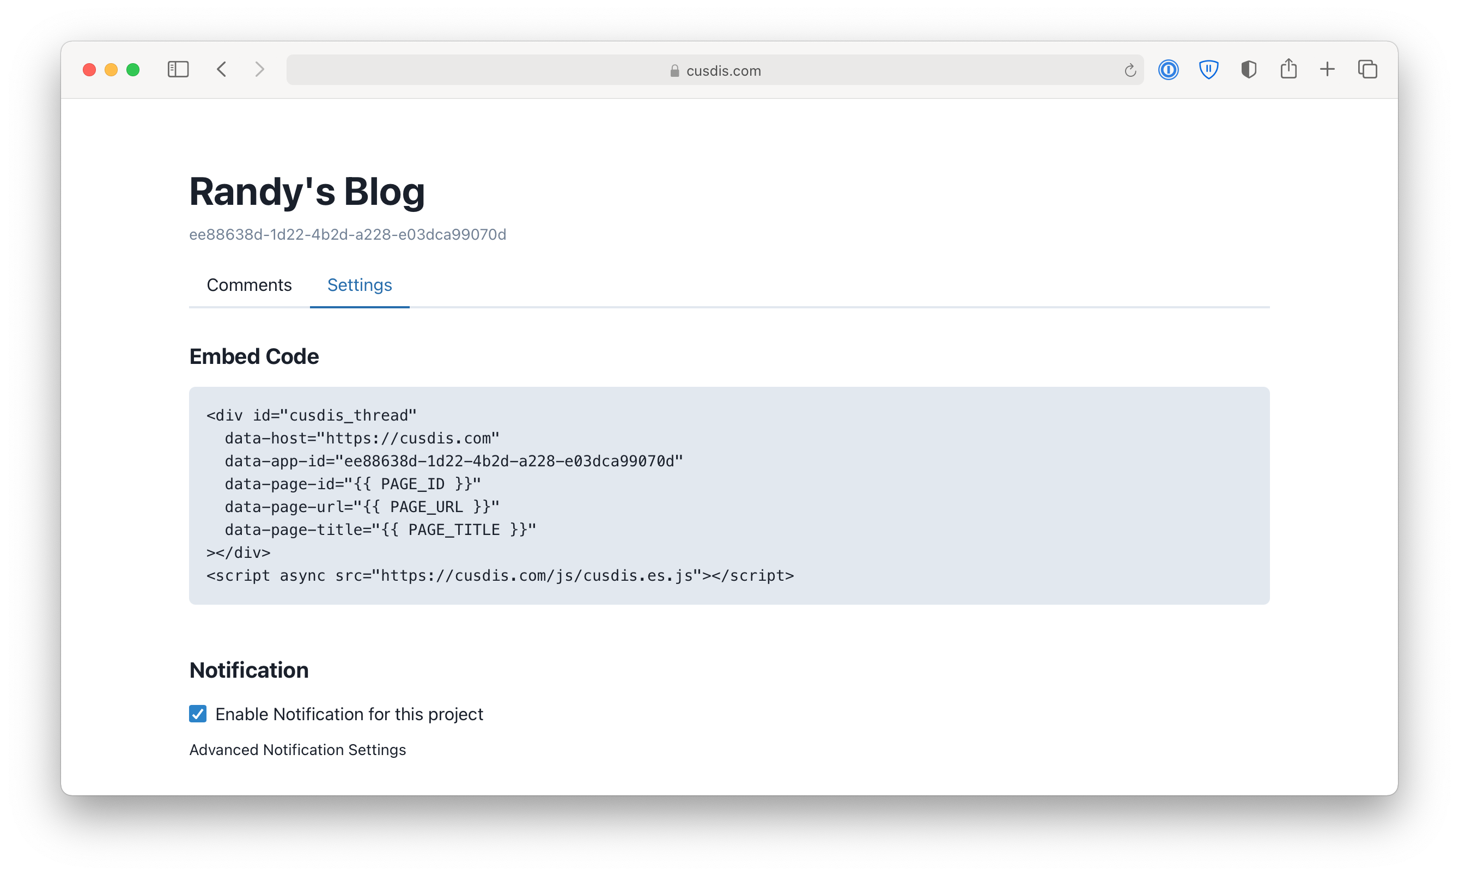Click the Randy's Blog heading

coord(307,192)
